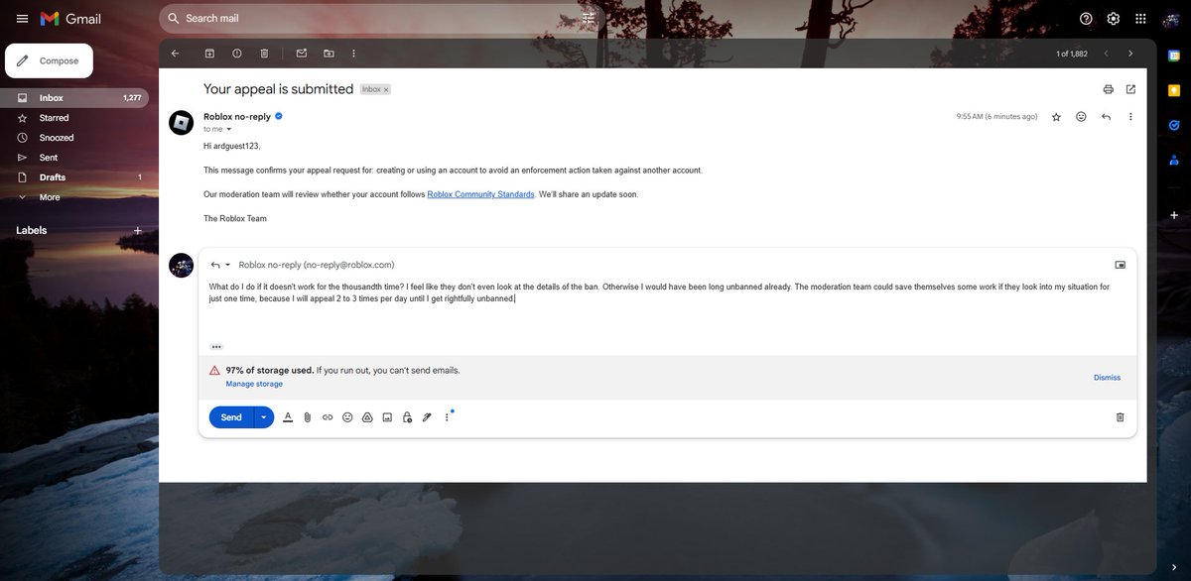Viewport: 1191px width, 581px height.
Task: Open the Sent folder
Action: pos(74,158)
